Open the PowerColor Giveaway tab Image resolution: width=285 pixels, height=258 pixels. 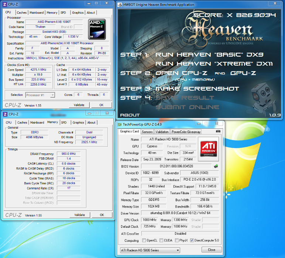(186, 132)
